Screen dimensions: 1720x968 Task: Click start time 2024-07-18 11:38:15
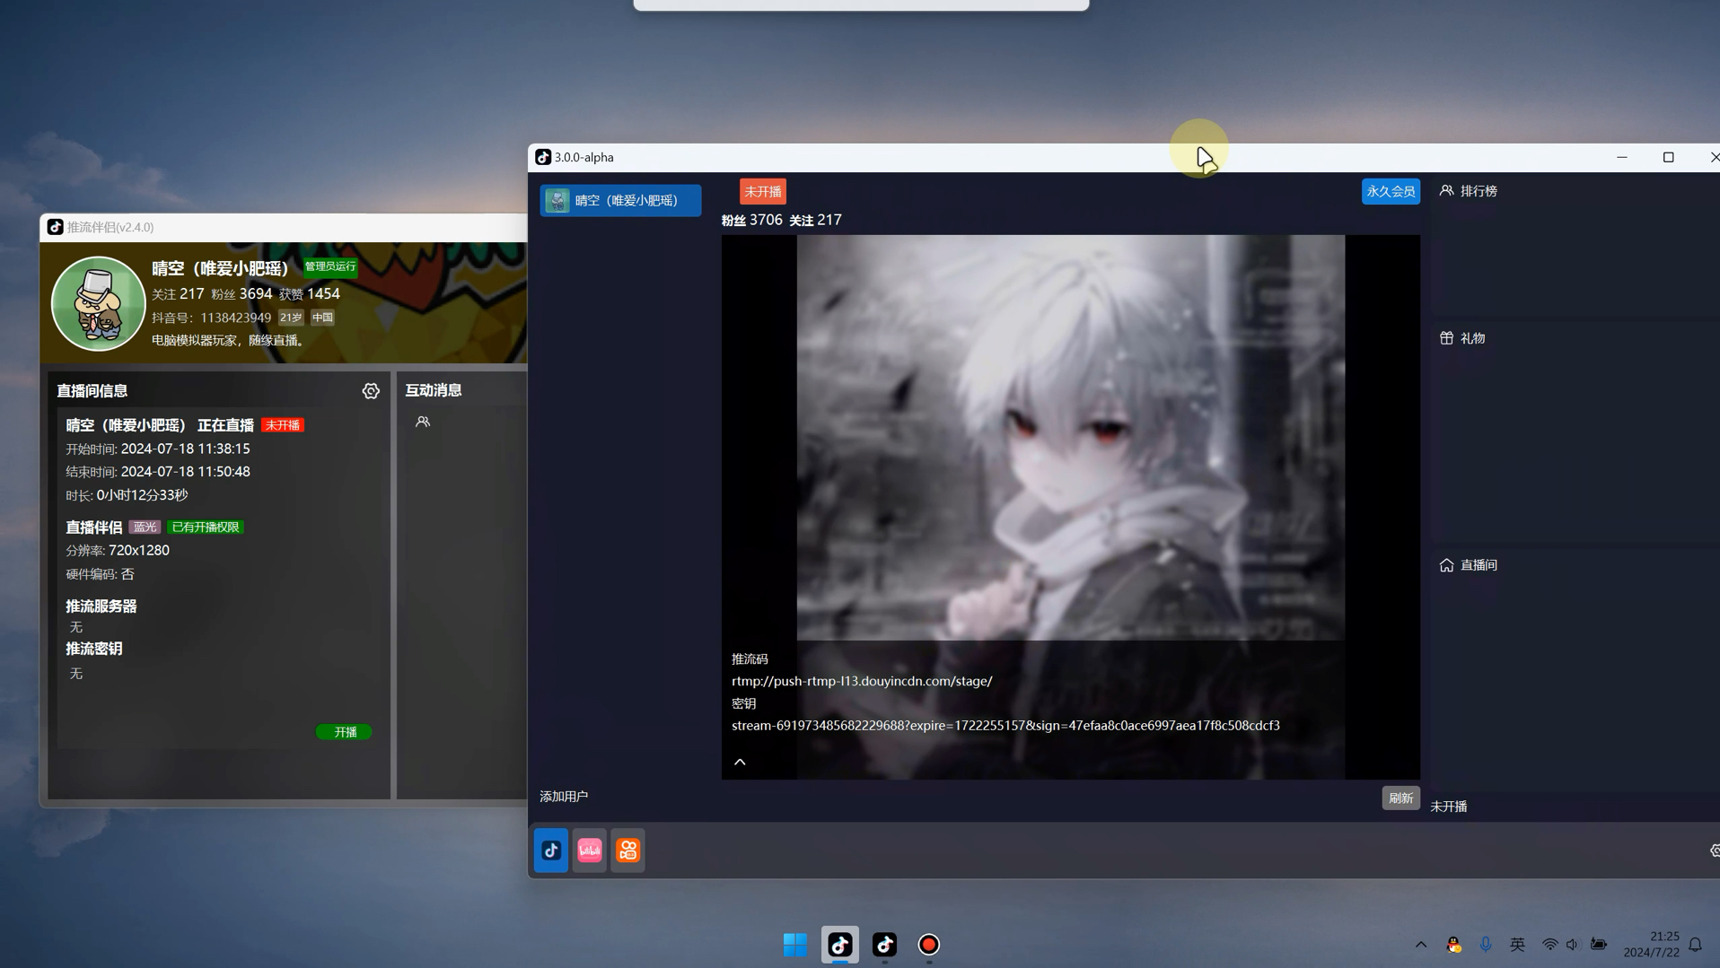pos(186,449)
